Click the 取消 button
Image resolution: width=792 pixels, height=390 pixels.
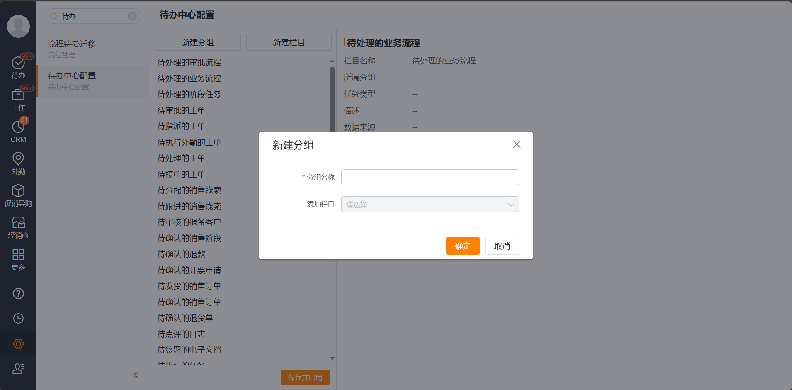point(502,246)
